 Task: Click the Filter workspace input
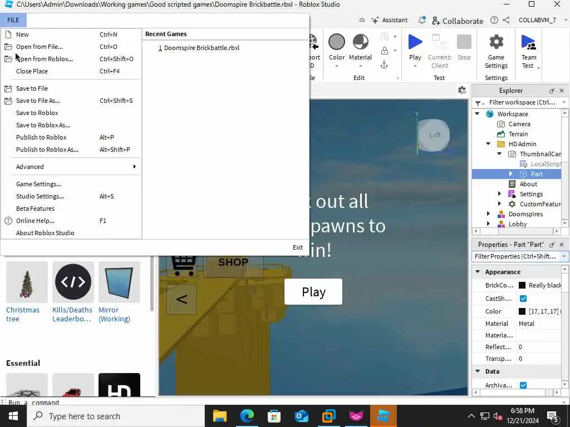point(522,102)
